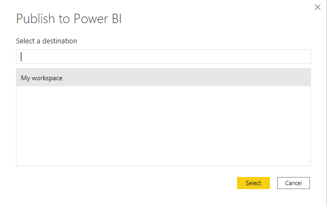The height and width of the screenshot is (205, 327).
Task: Choose My workspace as the publish destination
Action: 163,77
